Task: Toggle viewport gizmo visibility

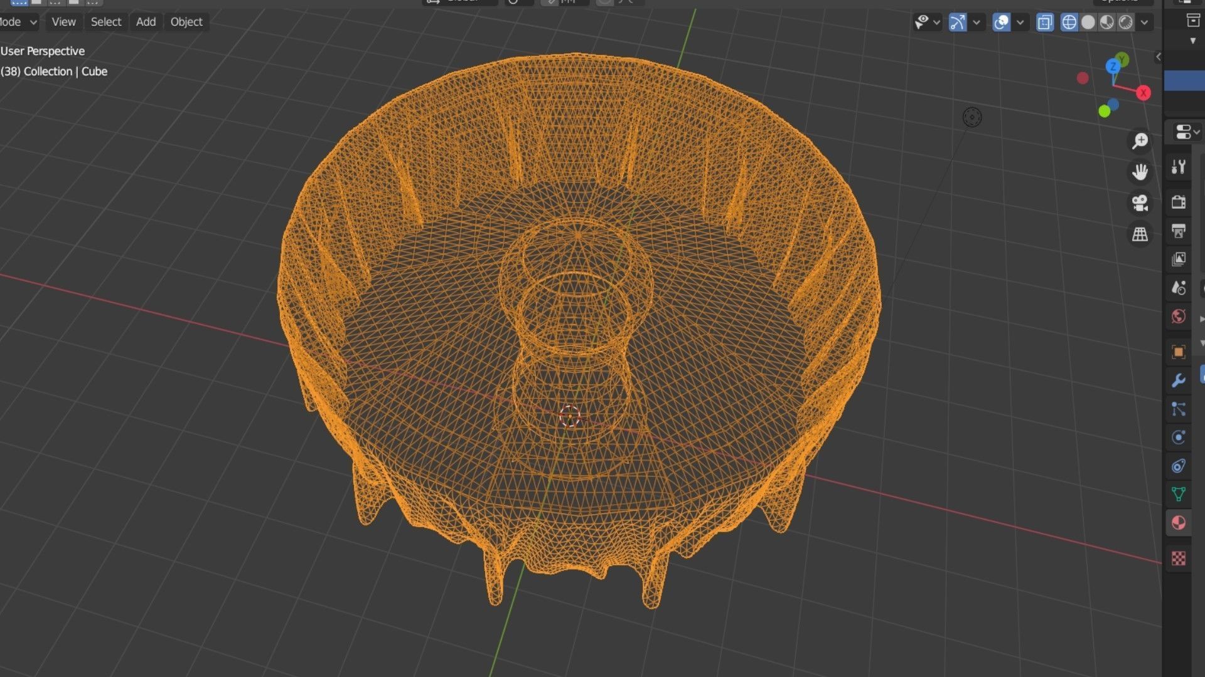Action: tap(958, 23)
